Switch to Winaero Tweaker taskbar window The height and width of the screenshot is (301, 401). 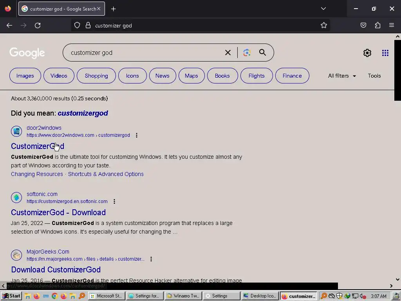click(x=183, y=296)
